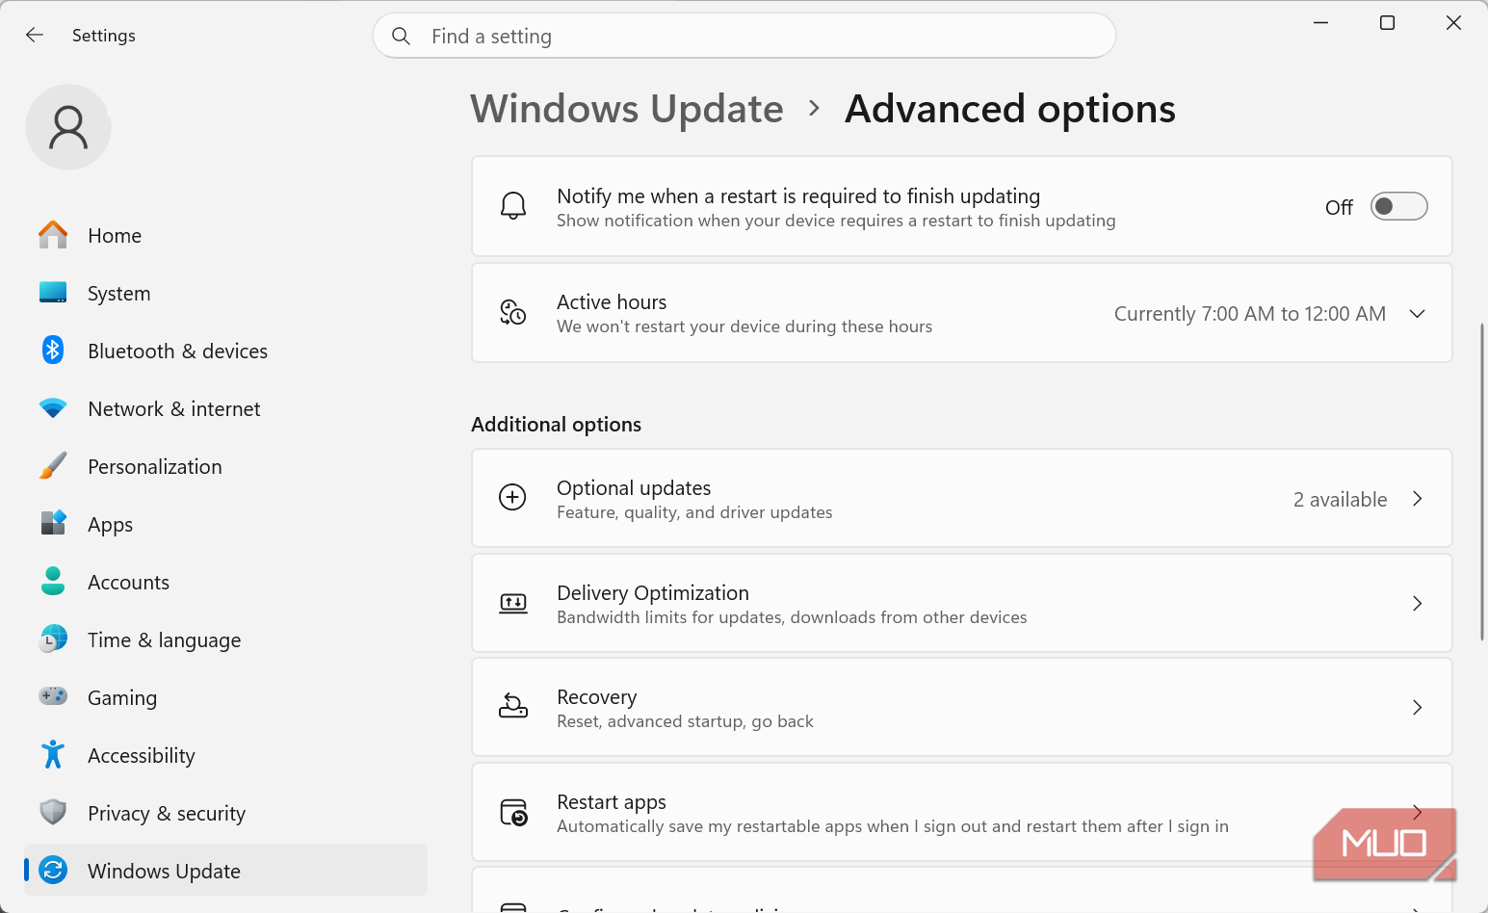Click the Network wifi icon
1488x913 pixels.
[53, 408]
